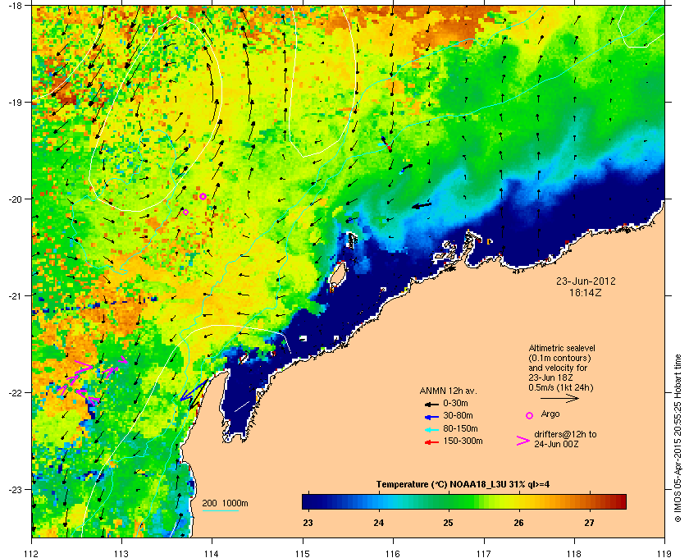Viewport: 689px width, 558px height.
Task: Click the drifters@12h legend label
Action: point(565,439)
